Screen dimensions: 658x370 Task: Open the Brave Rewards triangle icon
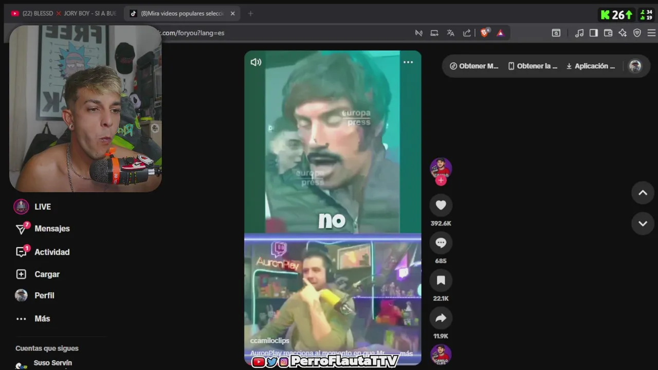coord(500,33)
